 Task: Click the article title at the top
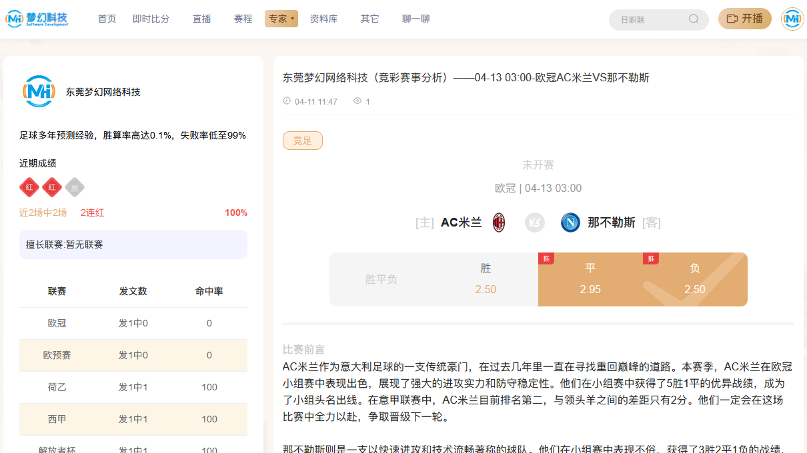pyautogui.click(x=466, y=77)
